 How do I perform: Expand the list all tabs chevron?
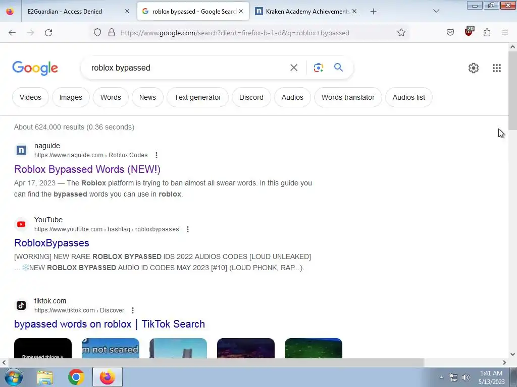click(436, 12)
